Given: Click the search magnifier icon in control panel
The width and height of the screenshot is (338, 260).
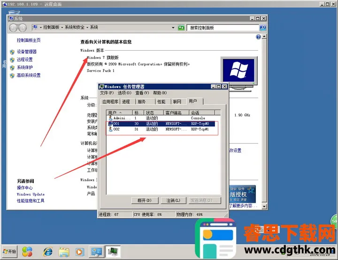Looking at the screenshot, I should [262, 28].
